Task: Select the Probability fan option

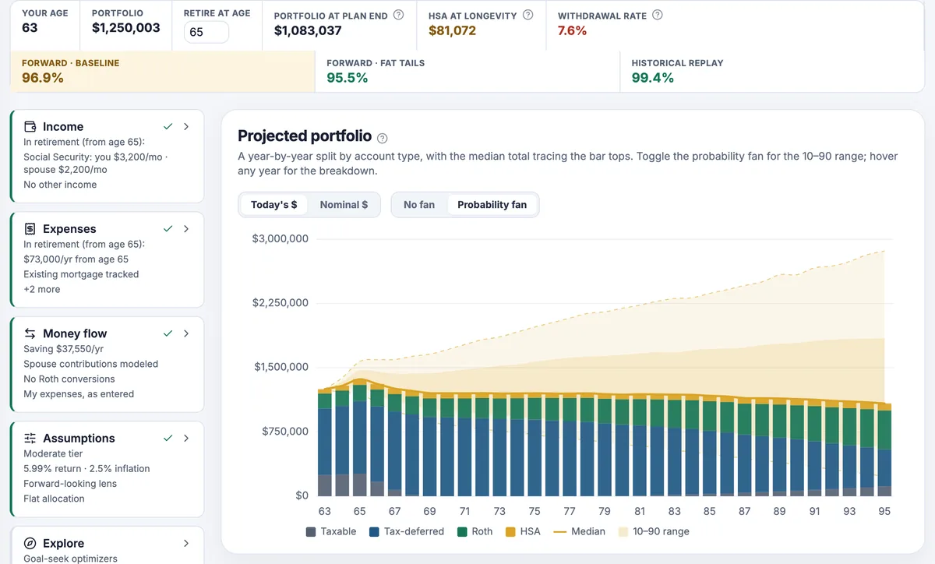Action: [x=492, y=205]
